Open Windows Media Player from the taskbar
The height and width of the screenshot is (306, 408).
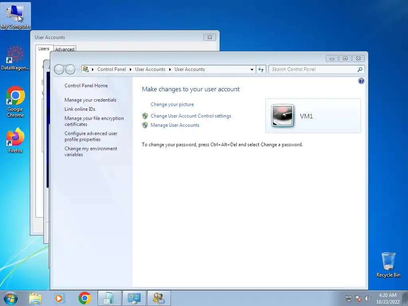(60, 298)
